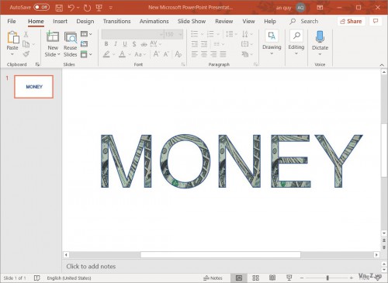Click the Undo arrow icon
The width and height of the screenshot is (388, 283).
71,8
